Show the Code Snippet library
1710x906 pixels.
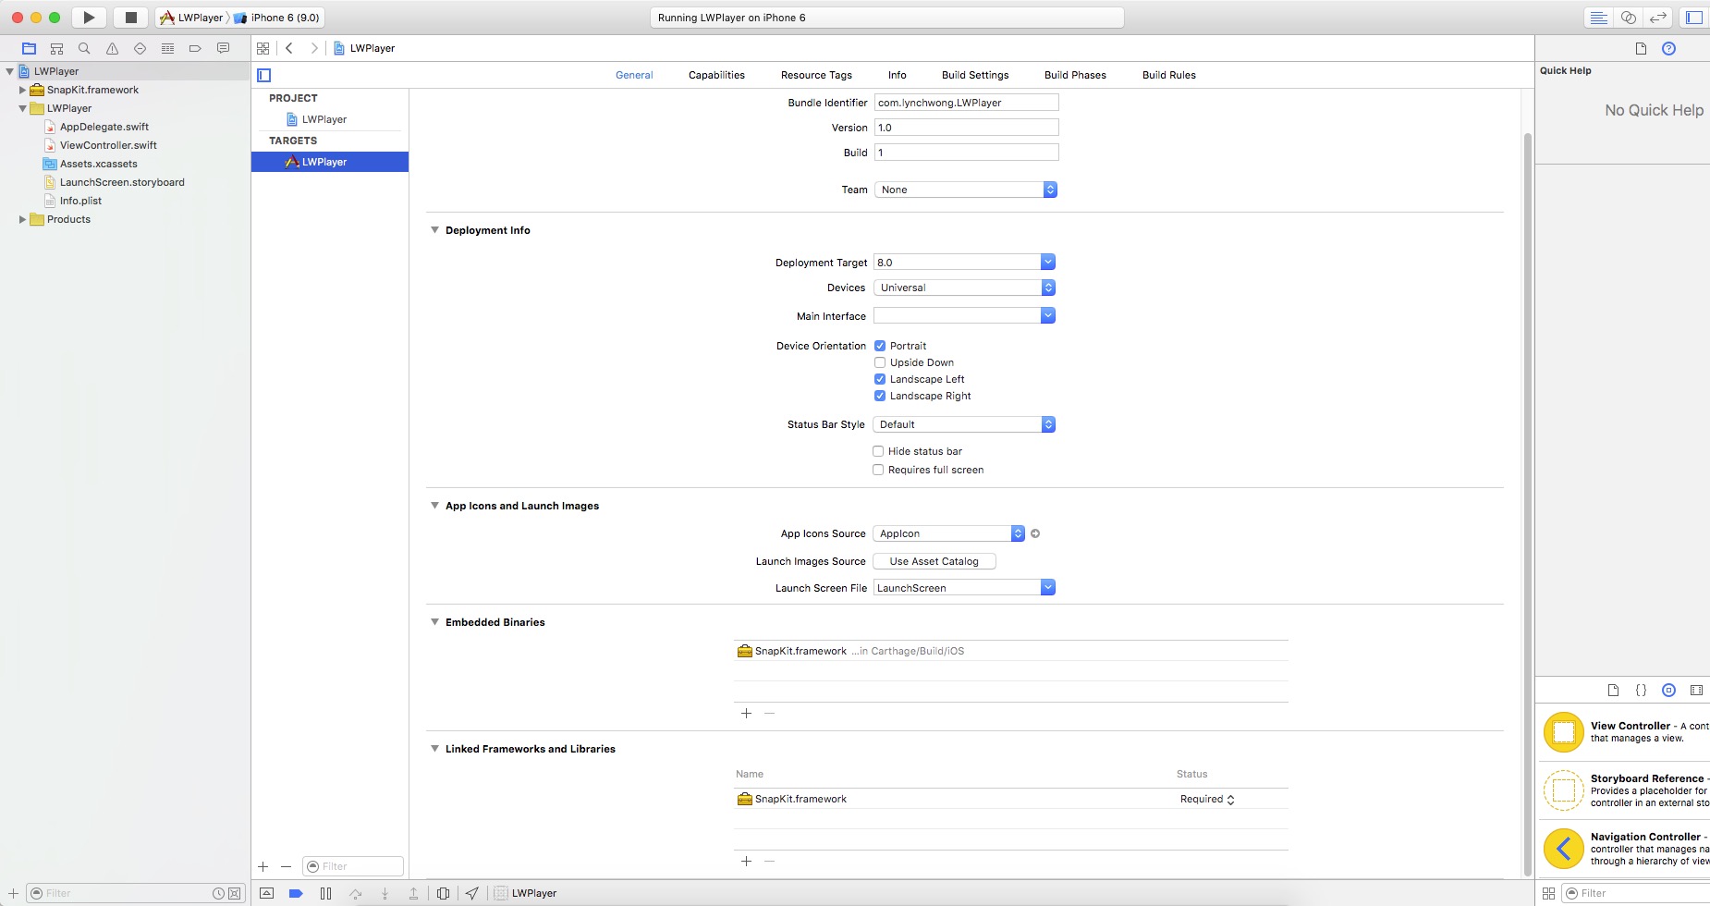(1641, 690)
